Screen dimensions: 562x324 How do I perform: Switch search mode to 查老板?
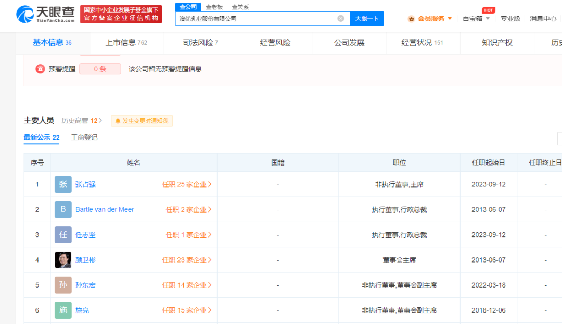point(214,7)
